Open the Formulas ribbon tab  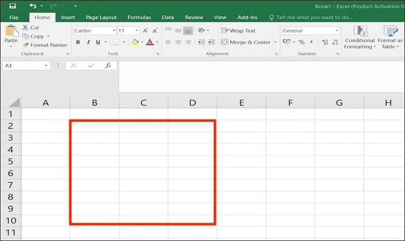click(x=139, y=17)
